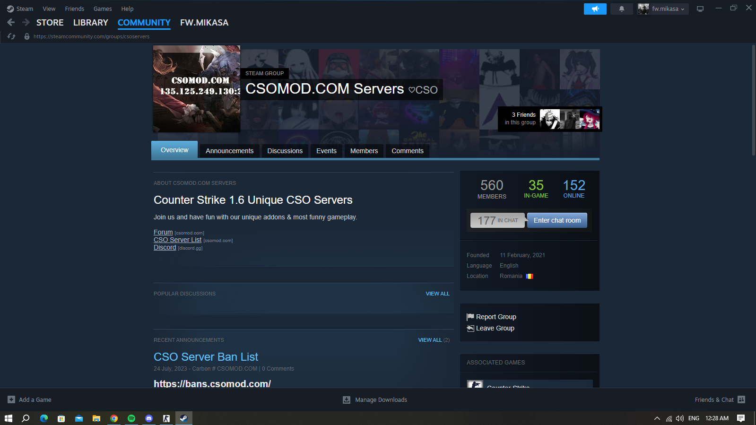Open Manage Downloads icon
The height and width of the screenshot is (425, 756).
(347, 400)
